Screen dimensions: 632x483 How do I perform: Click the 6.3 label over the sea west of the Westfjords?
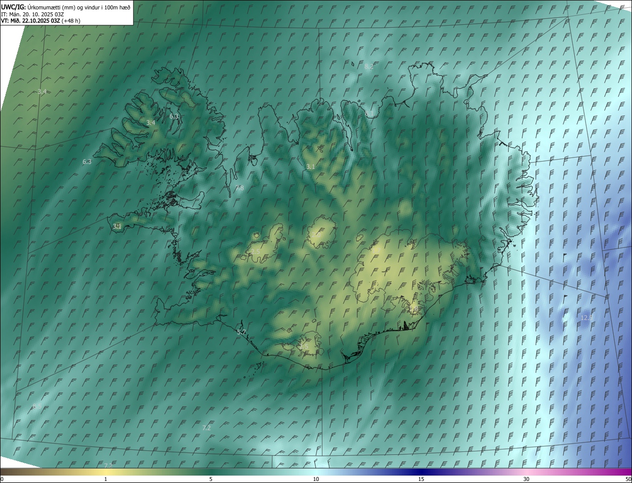[87, 161]
